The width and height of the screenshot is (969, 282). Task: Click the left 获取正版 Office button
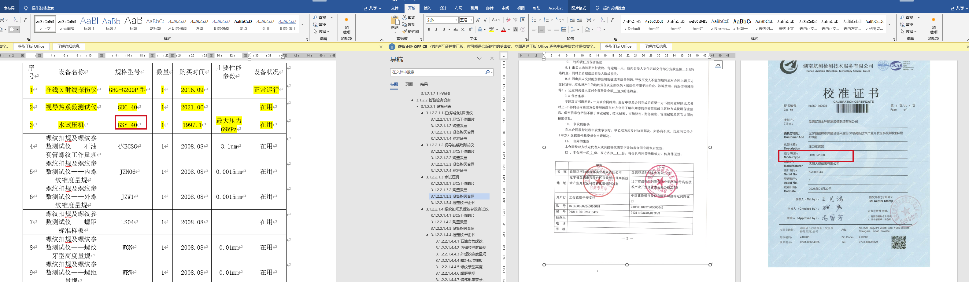pyautogui.click(x=31, y=46)
